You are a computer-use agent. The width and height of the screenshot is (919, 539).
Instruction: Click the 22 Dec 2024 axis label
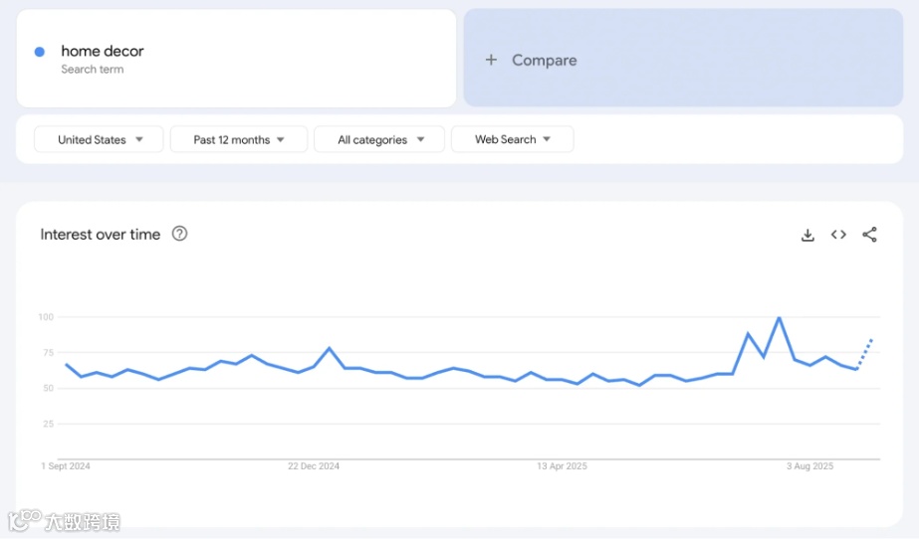click(314, 465)
